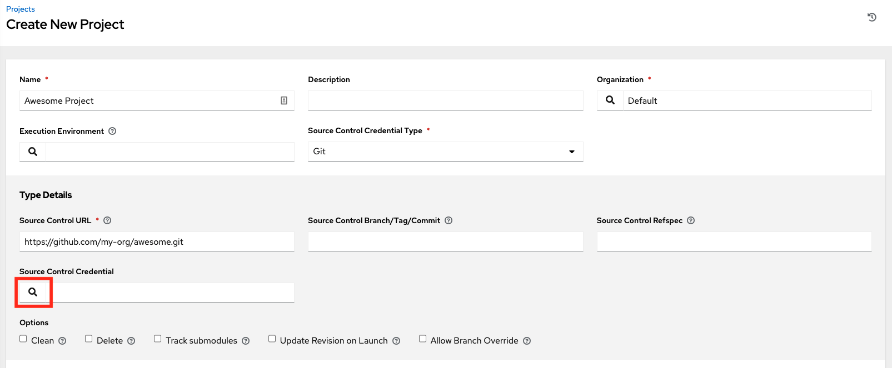Focus the Name field containing Awesome Project
Image resolution: width=892 pixels, height=368 pixels.
point(157,100)
